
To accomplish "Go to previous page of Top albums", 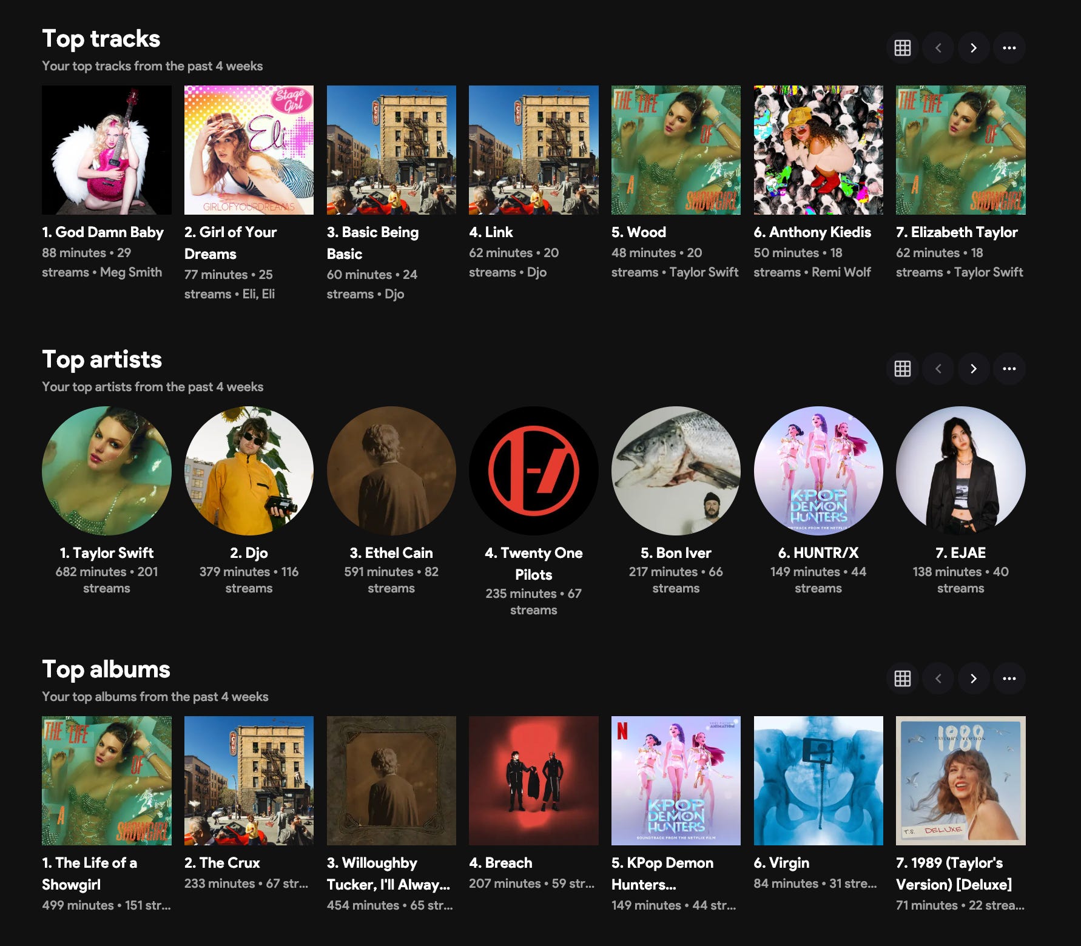I will [938, 679].
